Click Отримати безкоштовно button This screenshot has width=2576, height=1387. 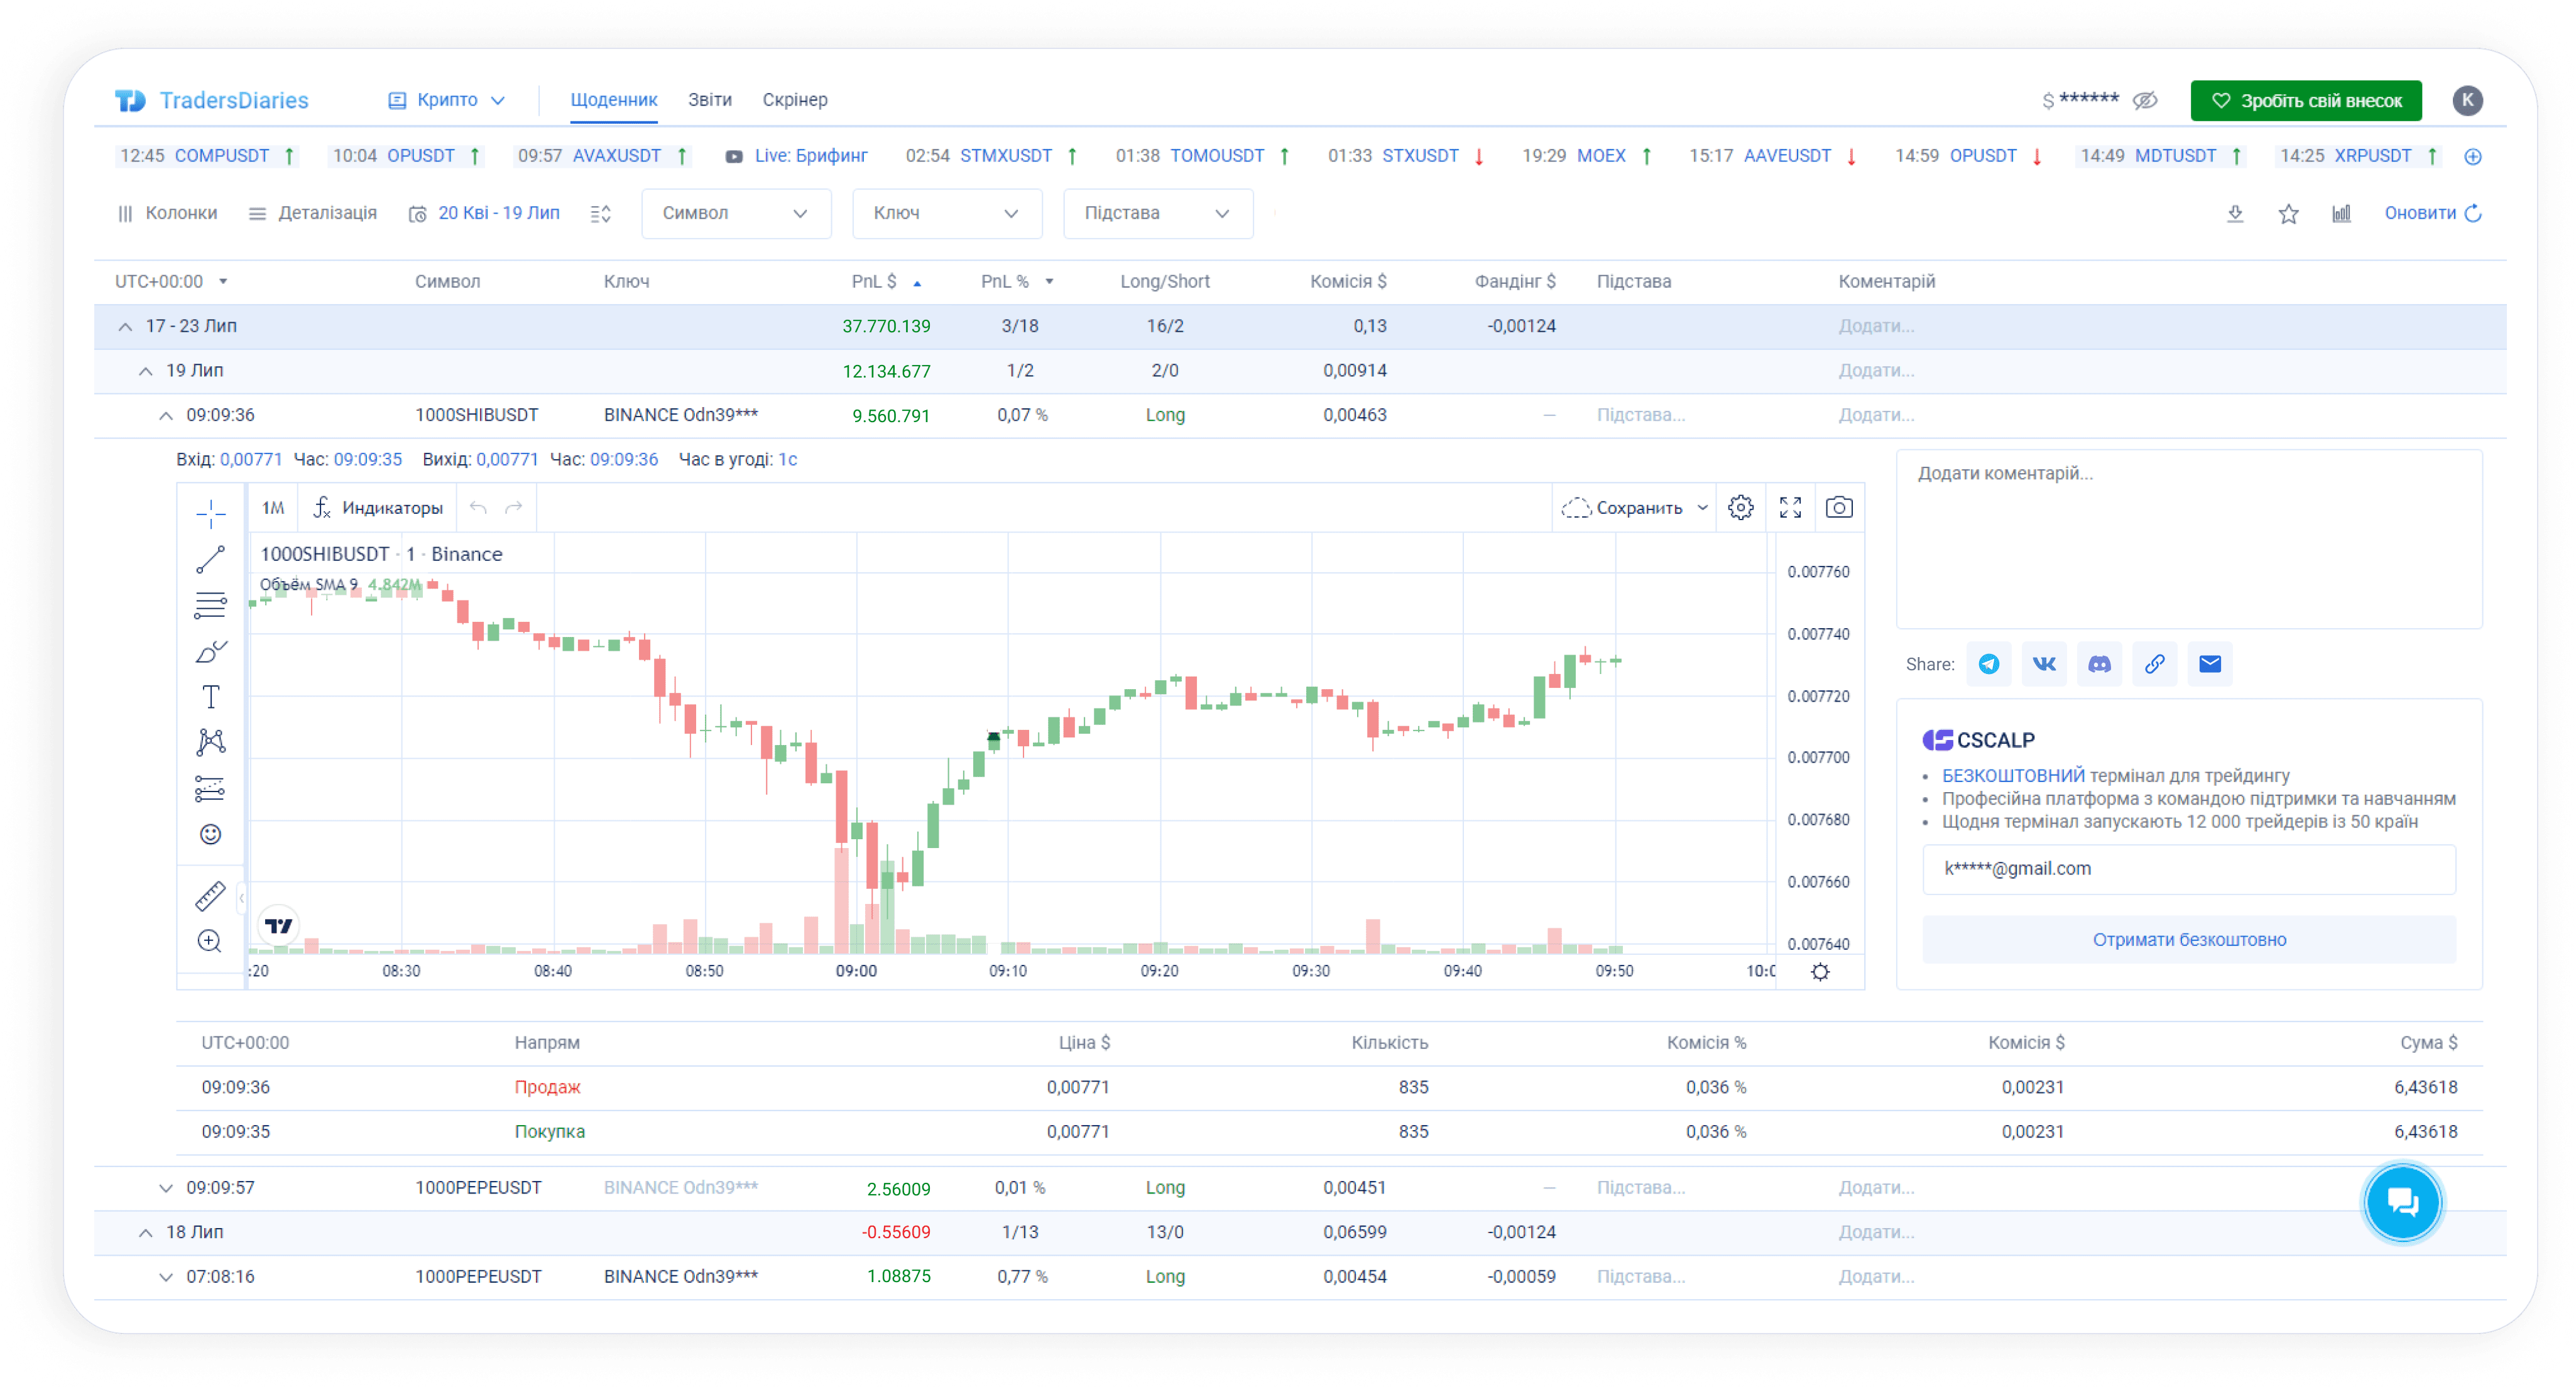(2188, 939)
